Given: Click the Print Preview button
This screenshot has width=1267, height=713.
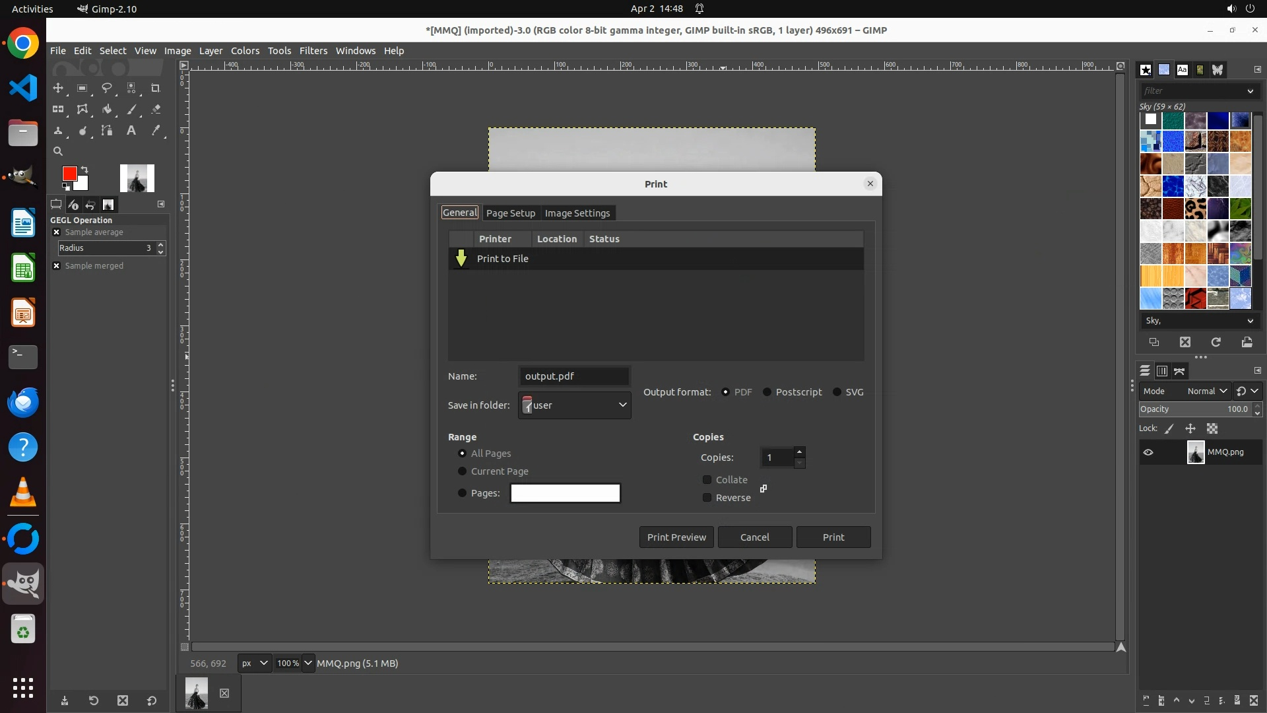Looking at the screenshot, I should point(676,537).
